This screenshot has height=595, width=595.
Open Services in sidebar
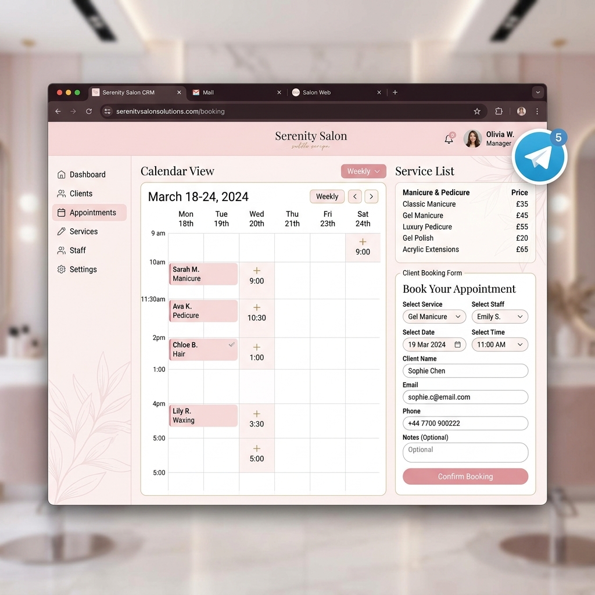click(x=89, y=231)
